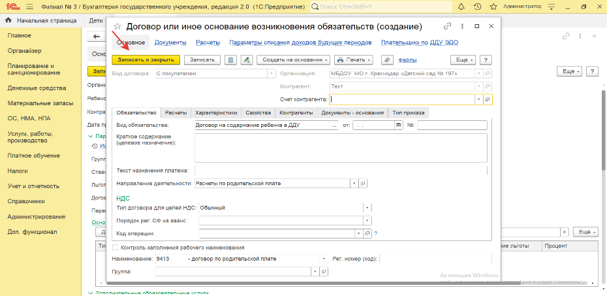Copy the document link via the chain icon

[x=448, y=27]
